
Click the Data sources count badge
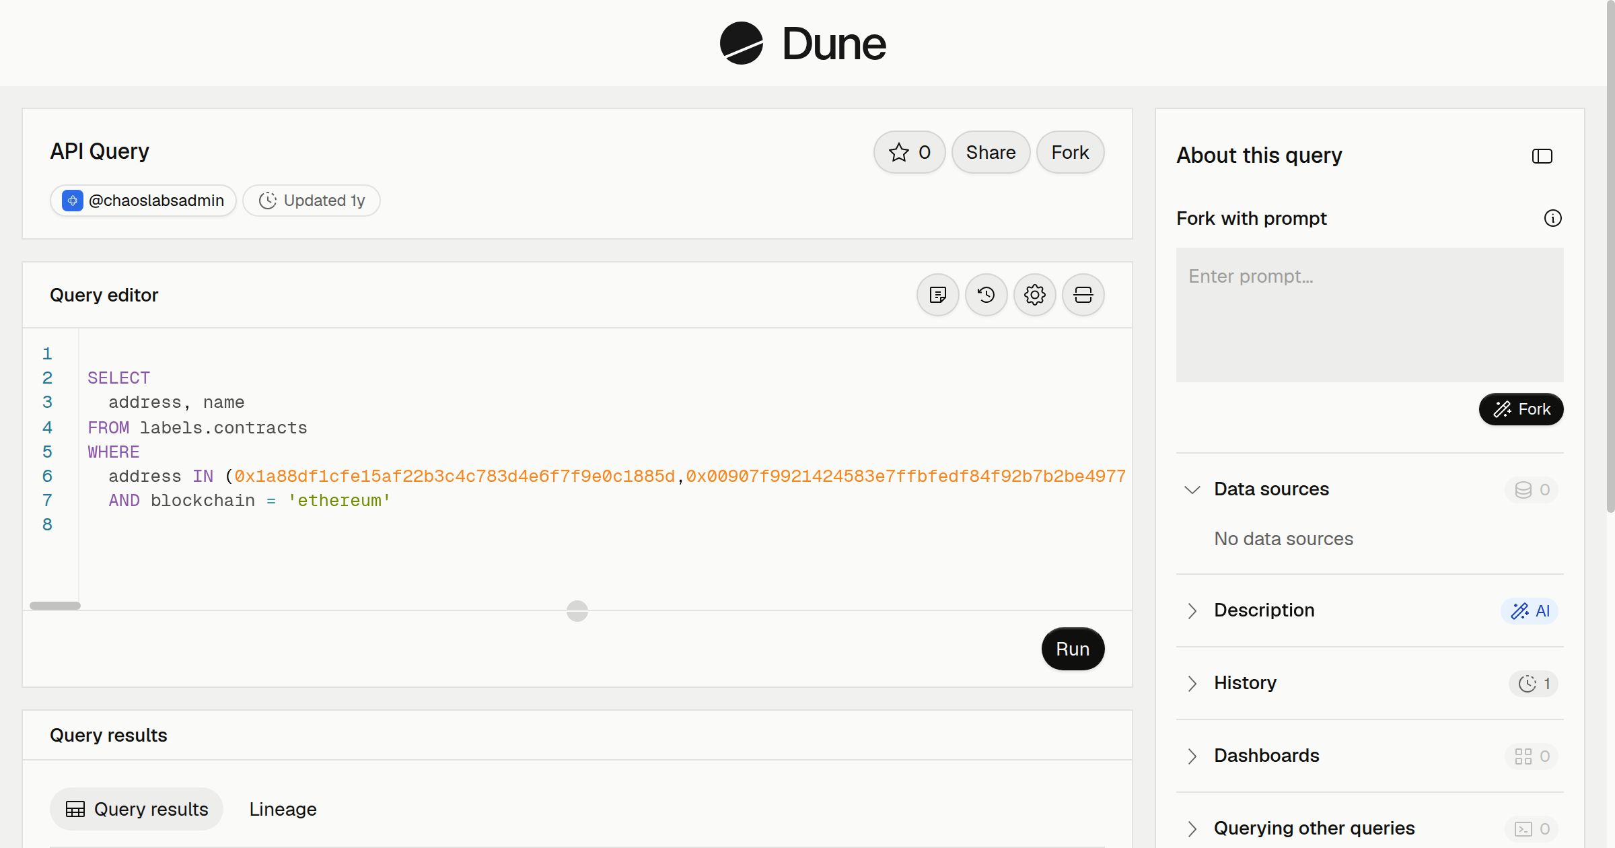(1532, 490)
